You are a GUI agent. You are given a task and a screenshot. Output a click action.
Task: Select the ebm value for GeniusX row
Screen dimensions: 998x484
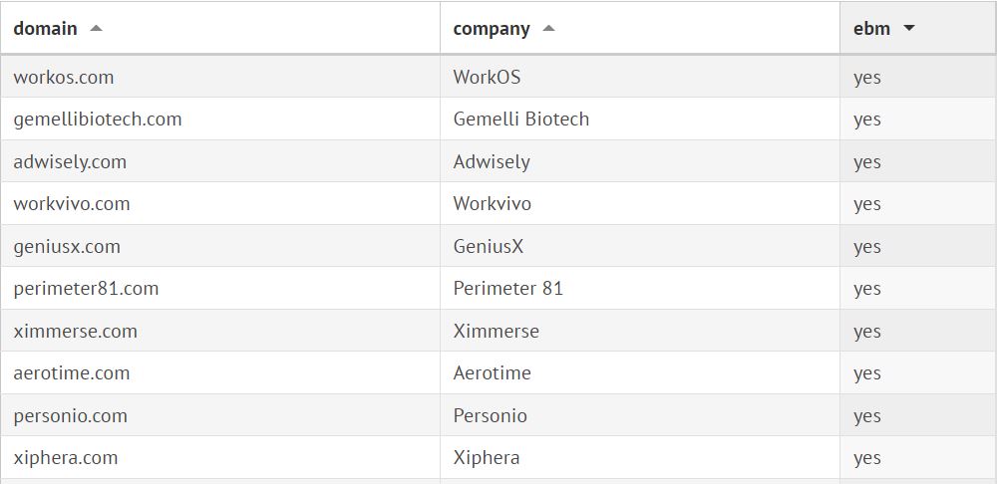[x=866, y=246]
